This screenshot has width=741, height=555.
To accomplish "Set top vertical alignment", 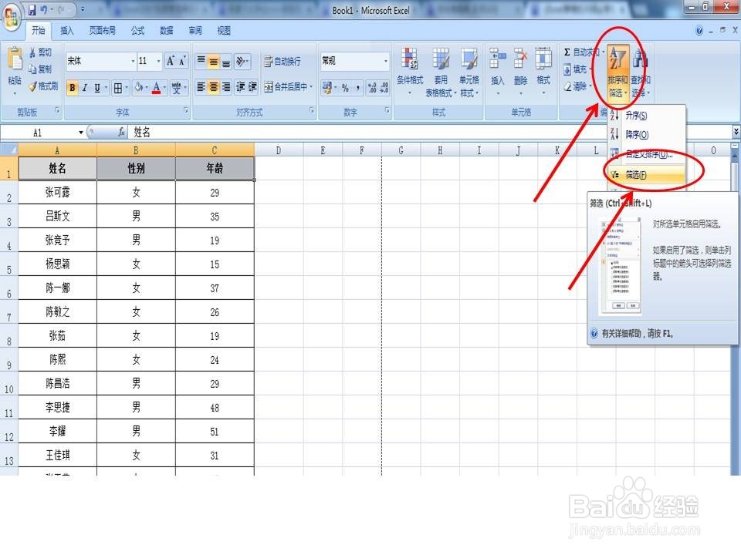I will [x=201, y=62].
